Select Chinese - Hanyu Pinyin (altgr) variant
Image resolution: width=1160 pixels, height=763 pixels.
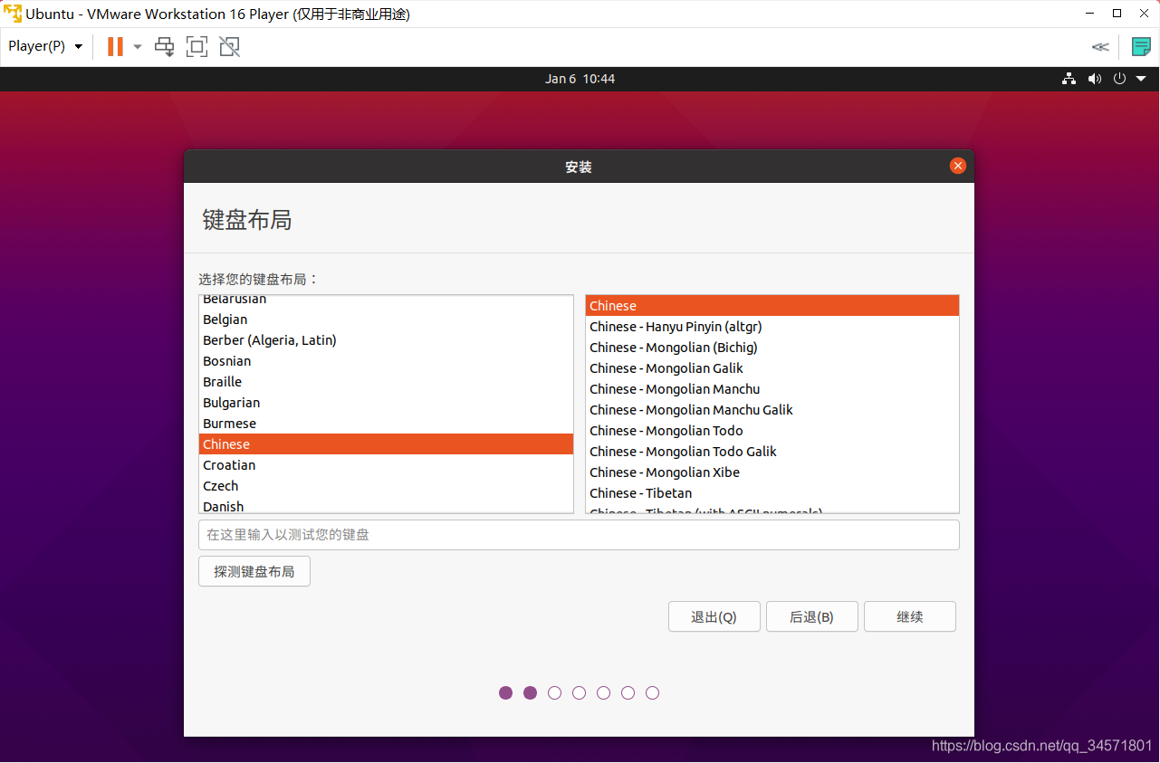pos(772,327)
